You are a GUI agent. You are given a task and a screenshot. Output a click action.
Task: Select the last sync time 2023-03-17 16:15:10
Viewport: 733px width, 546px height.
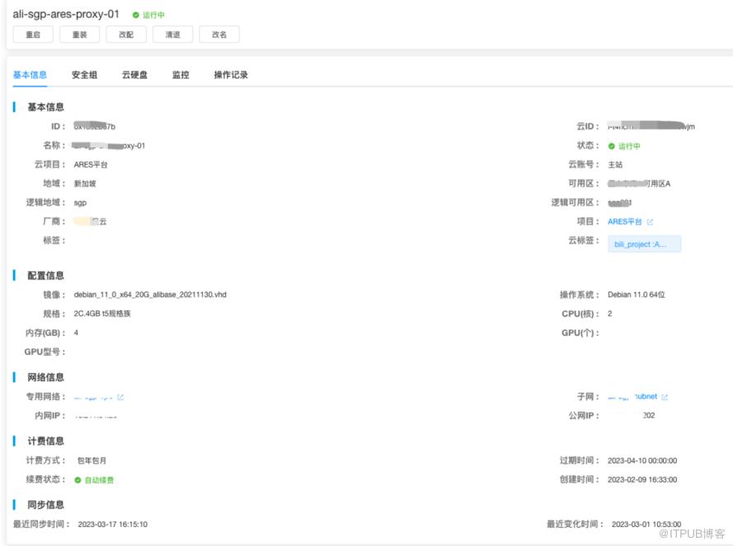click(113, 525)
